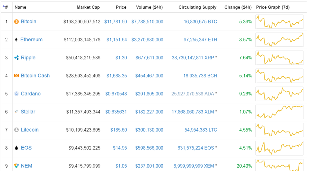Click EOS price $14.95
The width and height of the screenshot is (309, 171).
coord(120,148)
